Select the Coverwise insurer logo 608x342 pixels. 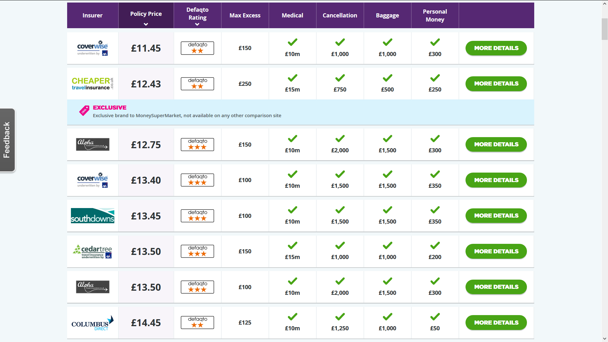92,48
